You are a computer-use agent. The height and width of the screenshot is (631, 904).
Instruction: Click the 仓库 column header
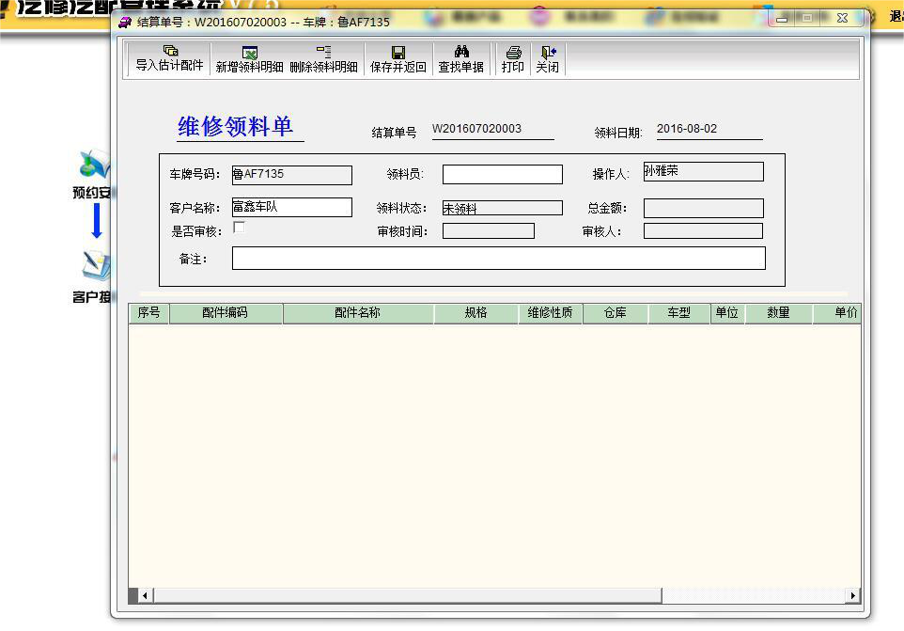616,313
